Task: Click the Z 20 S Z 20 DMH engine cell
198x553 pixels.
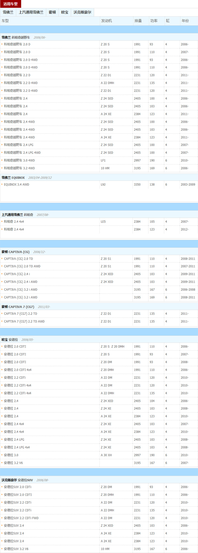Action: tap(113, 347)
